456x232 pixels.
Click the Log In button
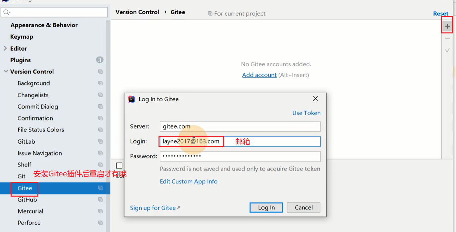point(266,208)
